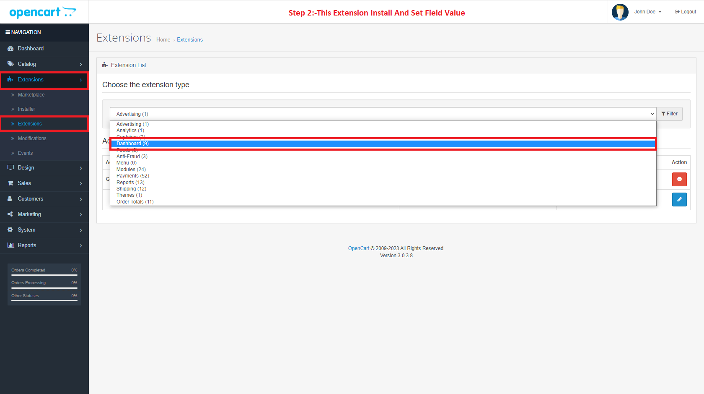Click John Doe's profile avatar
The height and width of the screenshot is (394, 704).
coord(620,12)
